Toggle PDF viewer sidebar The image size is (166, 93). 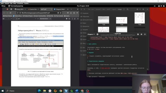click(4, 19)
